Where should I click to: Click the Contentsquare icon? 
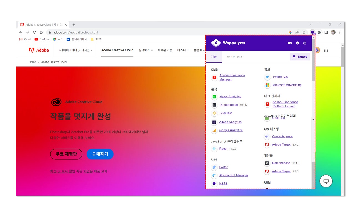click(267, 136)
